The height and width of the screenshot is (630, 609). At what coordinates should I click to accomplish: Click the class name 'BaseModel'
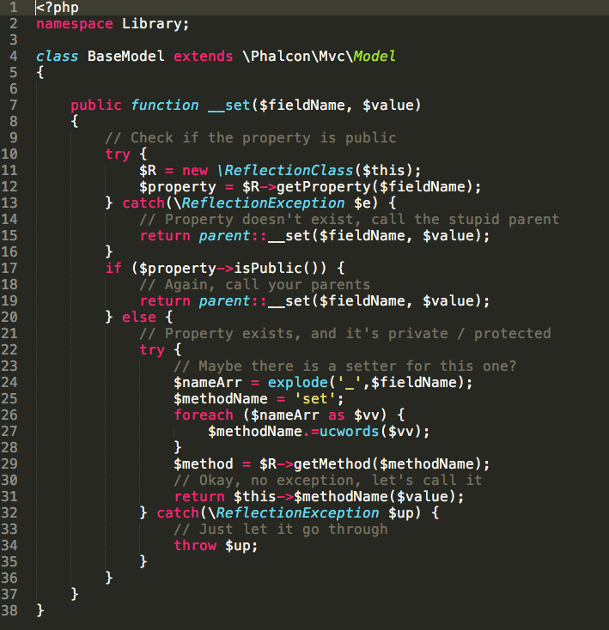126,57
